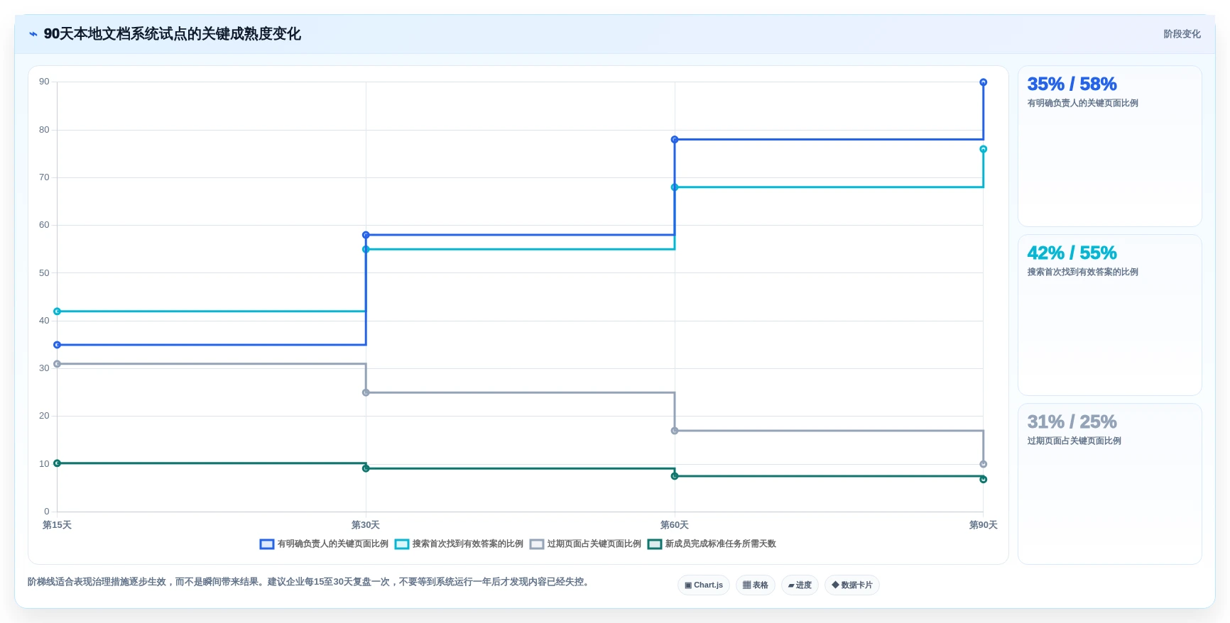
Task: Click the cyan legend swatch for 搜索首次找到
Action: pos(402,544)
